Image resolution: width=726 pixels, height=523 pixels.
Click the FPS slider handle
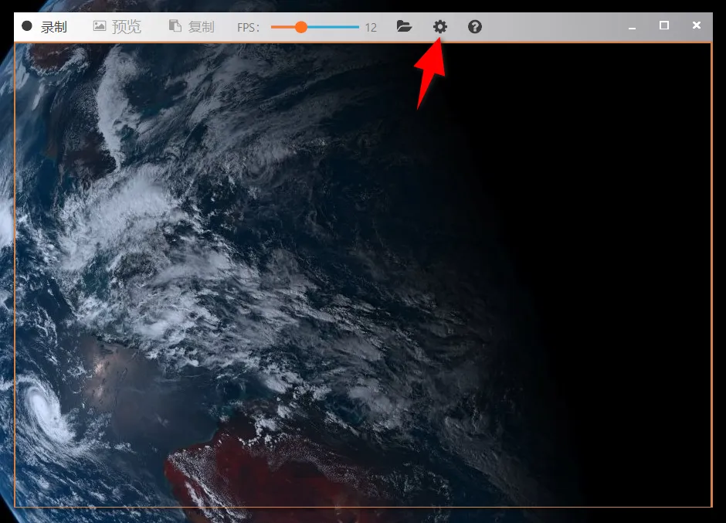[301, 27]
